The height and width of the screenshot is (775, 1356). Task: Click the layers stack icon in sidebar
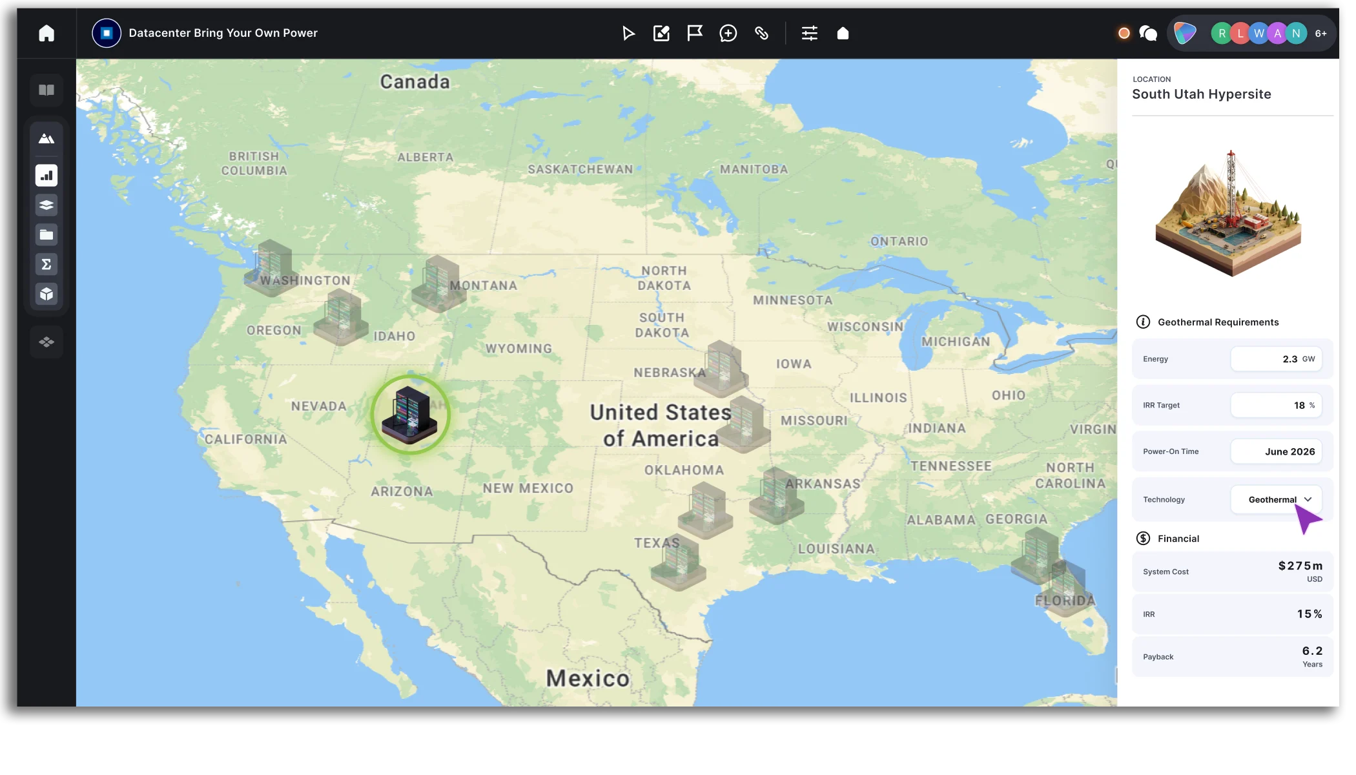pos(46,205)
